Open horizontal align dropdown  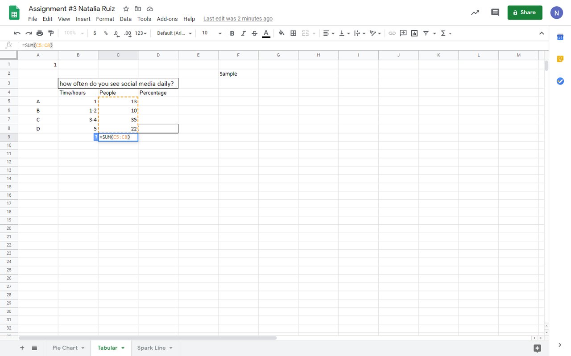[x=329, y=33]
